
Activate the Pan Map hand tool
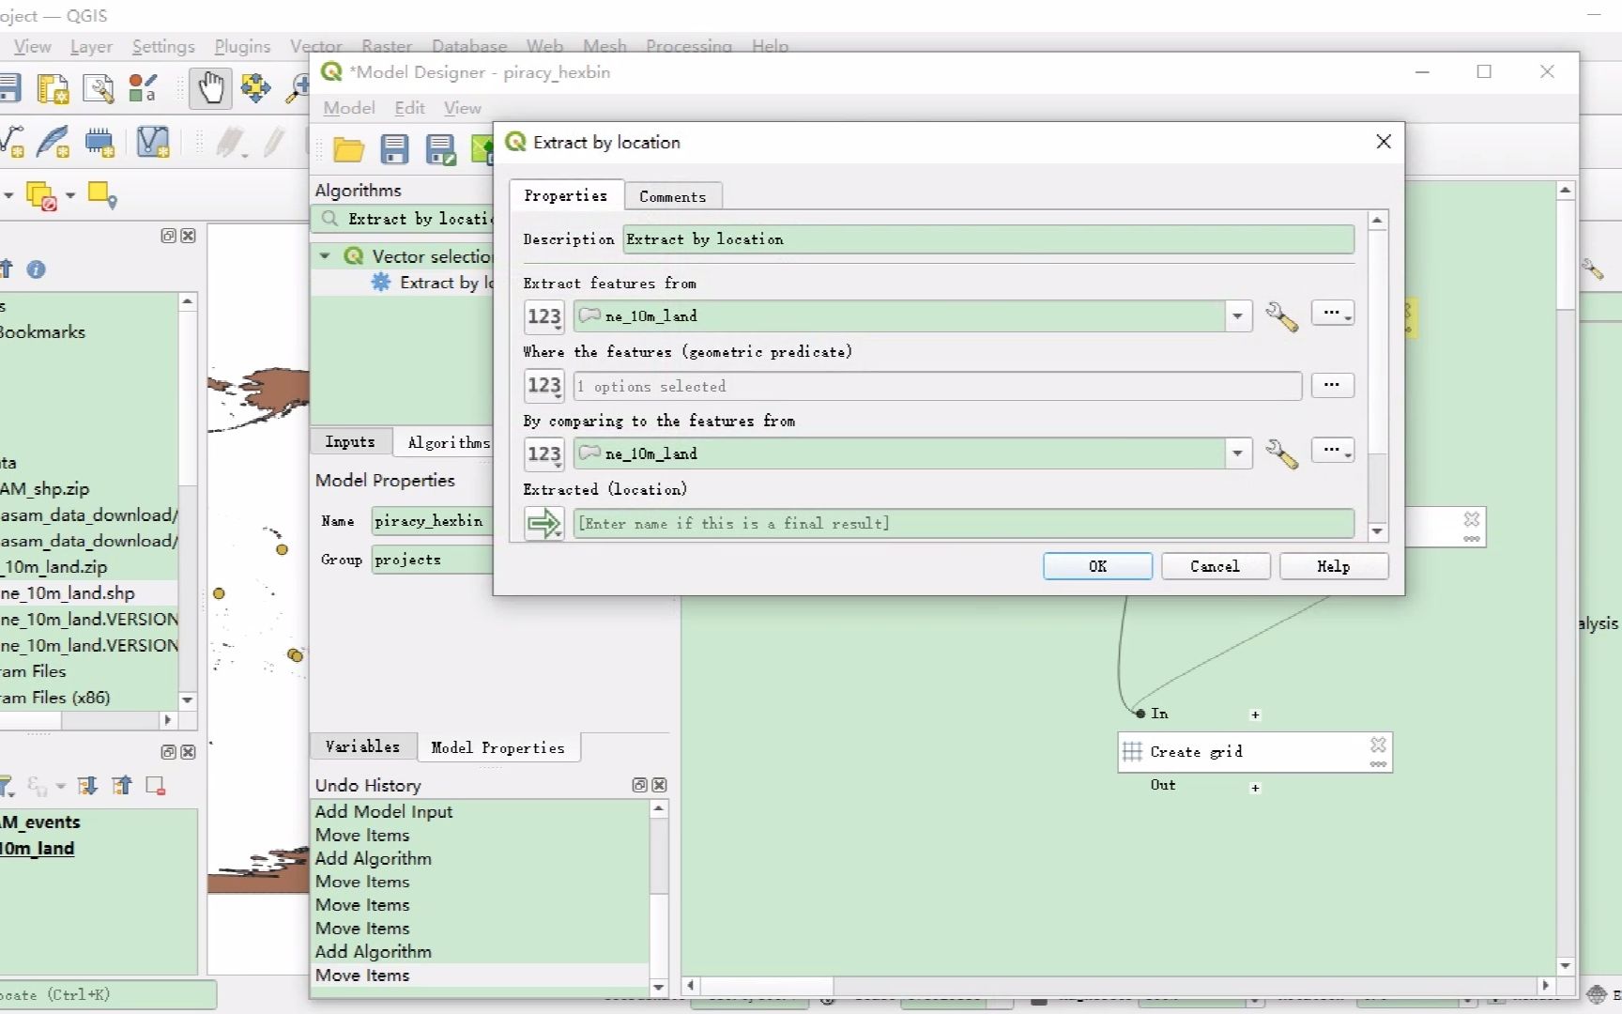(211, 87)
